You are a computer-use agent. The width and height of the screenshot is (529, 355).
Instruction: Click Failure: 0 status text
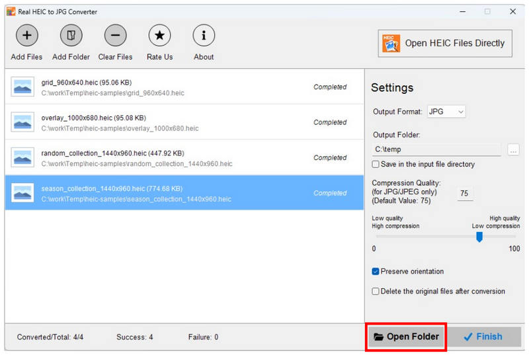203,337
